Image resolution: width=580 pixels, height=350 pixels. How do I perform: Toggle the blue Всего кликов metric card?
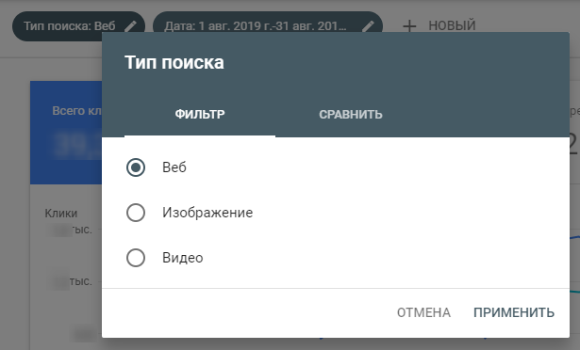pyautogui.click(x=66, y=133)
